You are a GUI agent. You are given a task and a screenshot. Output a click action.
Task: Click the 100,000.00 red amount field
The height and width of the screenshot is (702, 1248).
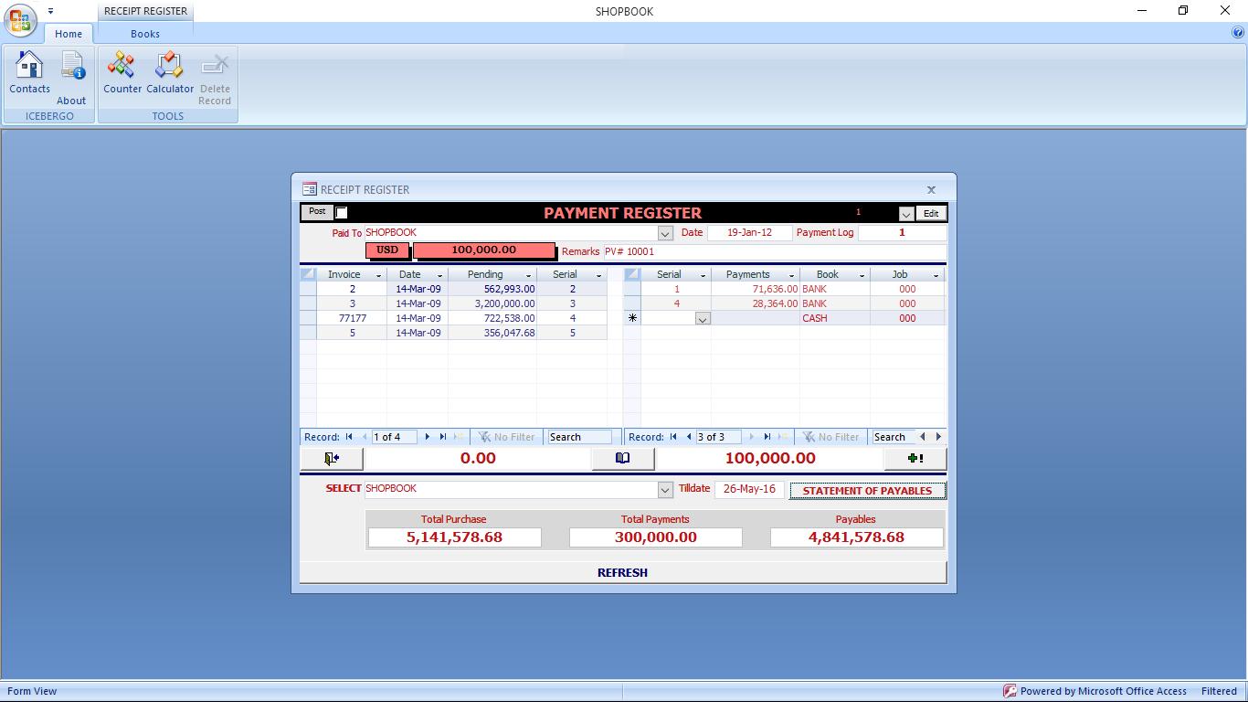tap(483, 250)
